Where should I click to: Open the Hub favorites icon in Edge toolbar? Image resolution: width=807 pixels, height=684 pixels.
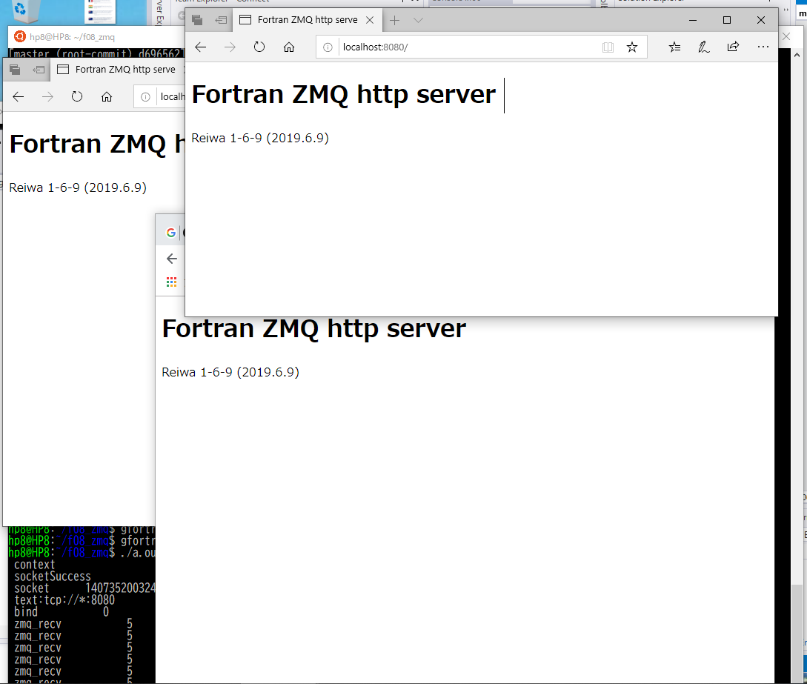coord(674,46)
